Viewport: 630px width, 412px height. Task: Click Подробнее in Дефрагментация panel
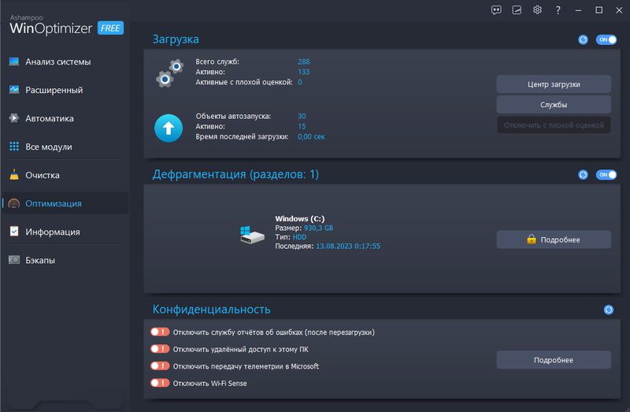554,239
